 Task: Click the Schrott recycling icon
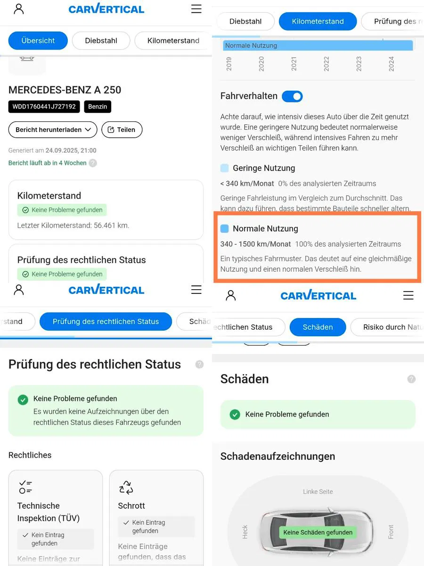click(x=126, y=487)
